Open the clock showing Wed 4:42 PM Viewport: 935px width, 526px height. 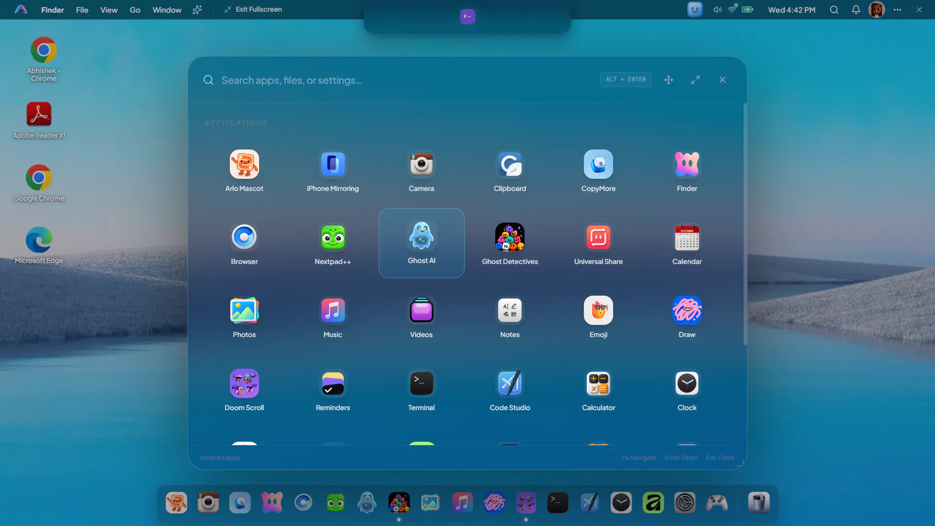point(792,10)
